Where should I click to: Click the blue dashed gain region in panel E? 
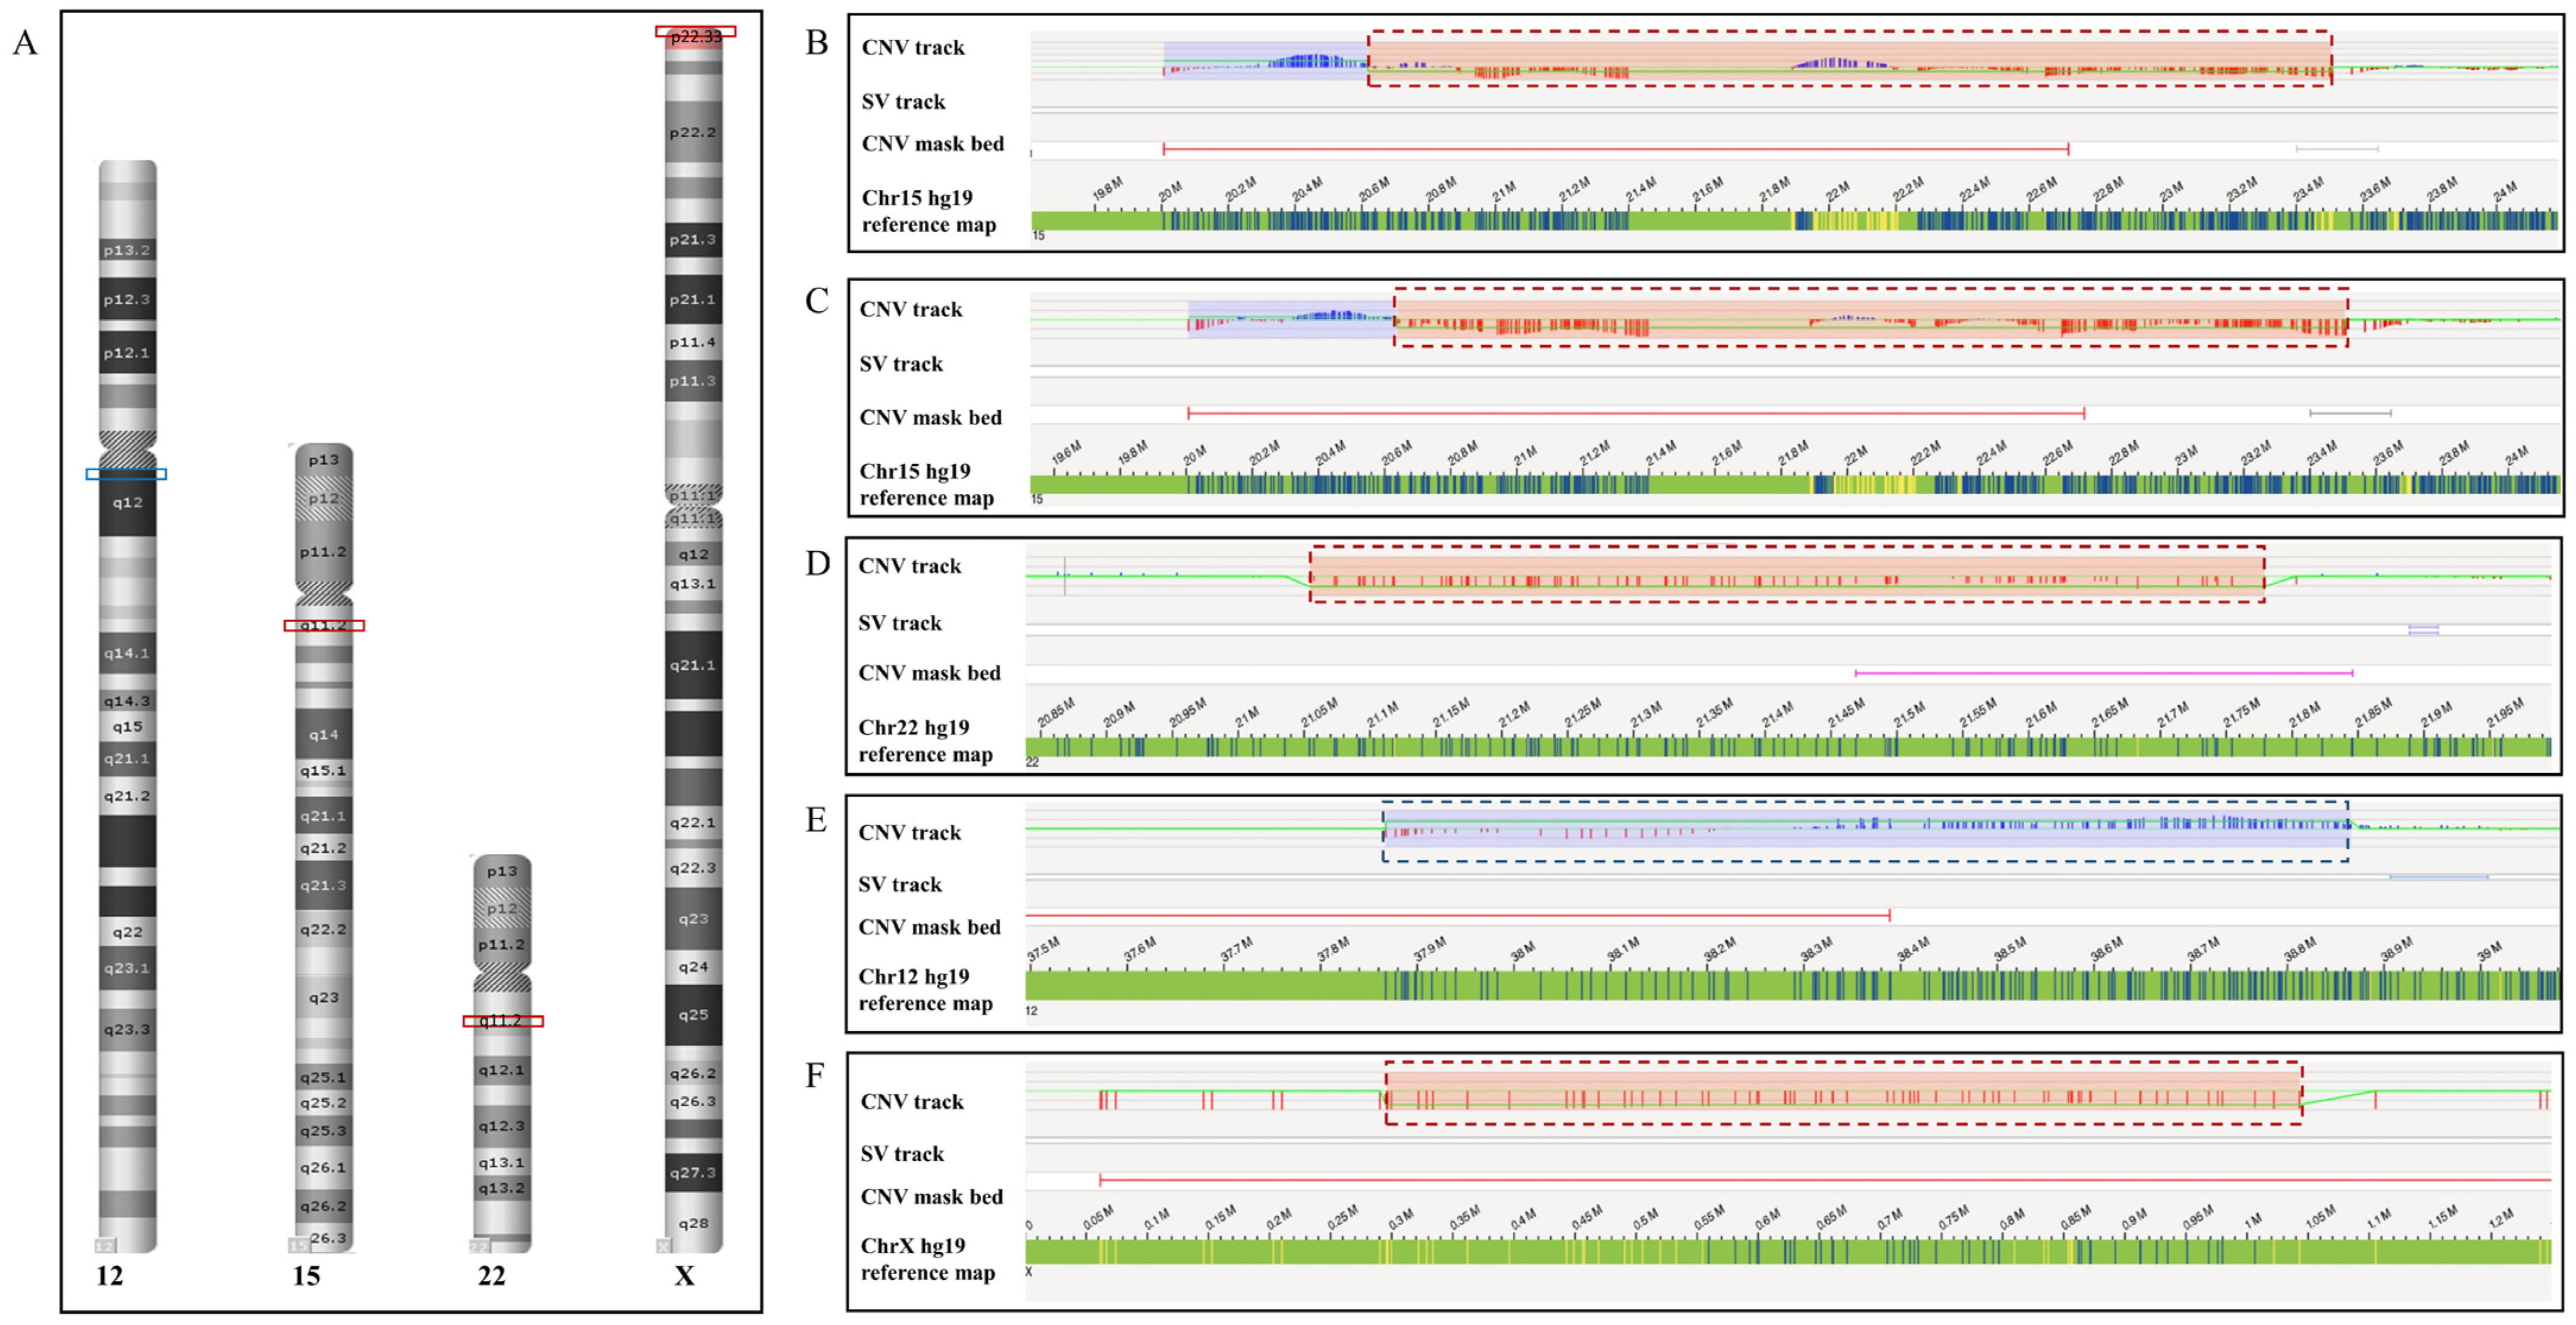coord(1864,832)
